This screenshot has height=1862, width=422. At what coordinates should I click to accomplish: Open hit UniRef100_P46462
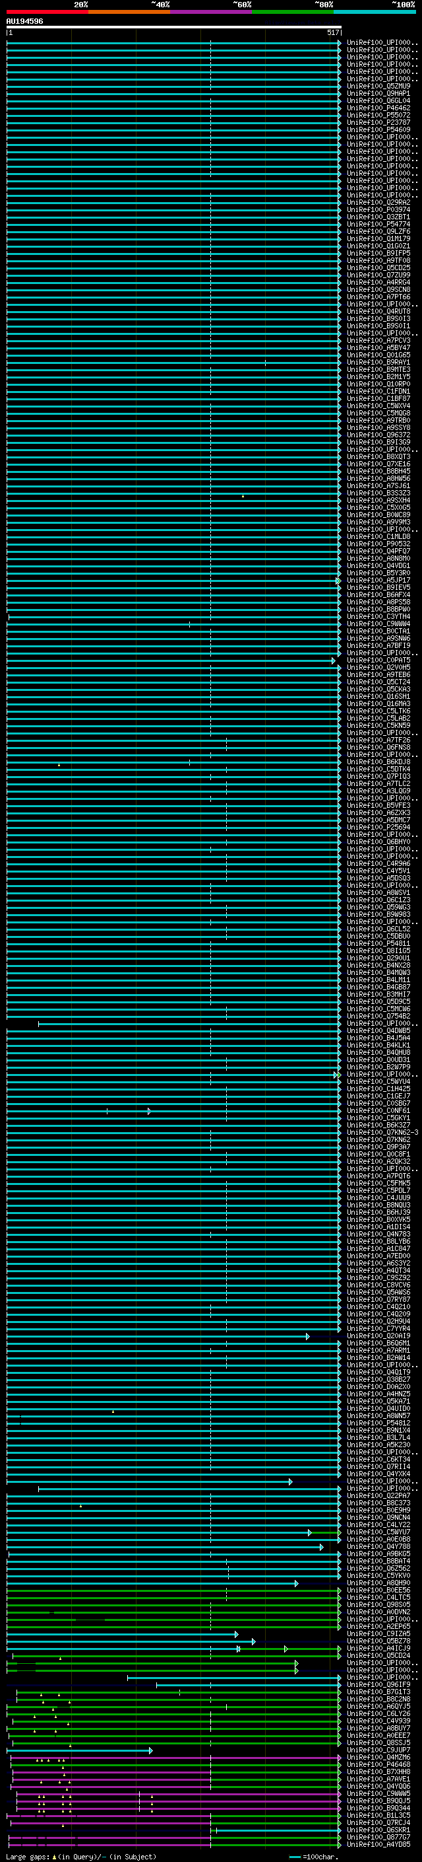[378, 108]
